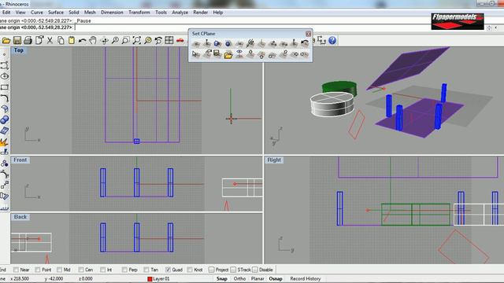The height and width of the screenshot is (283, 504).
Task: Click the Front viewport title label
Action: point(20,160)
